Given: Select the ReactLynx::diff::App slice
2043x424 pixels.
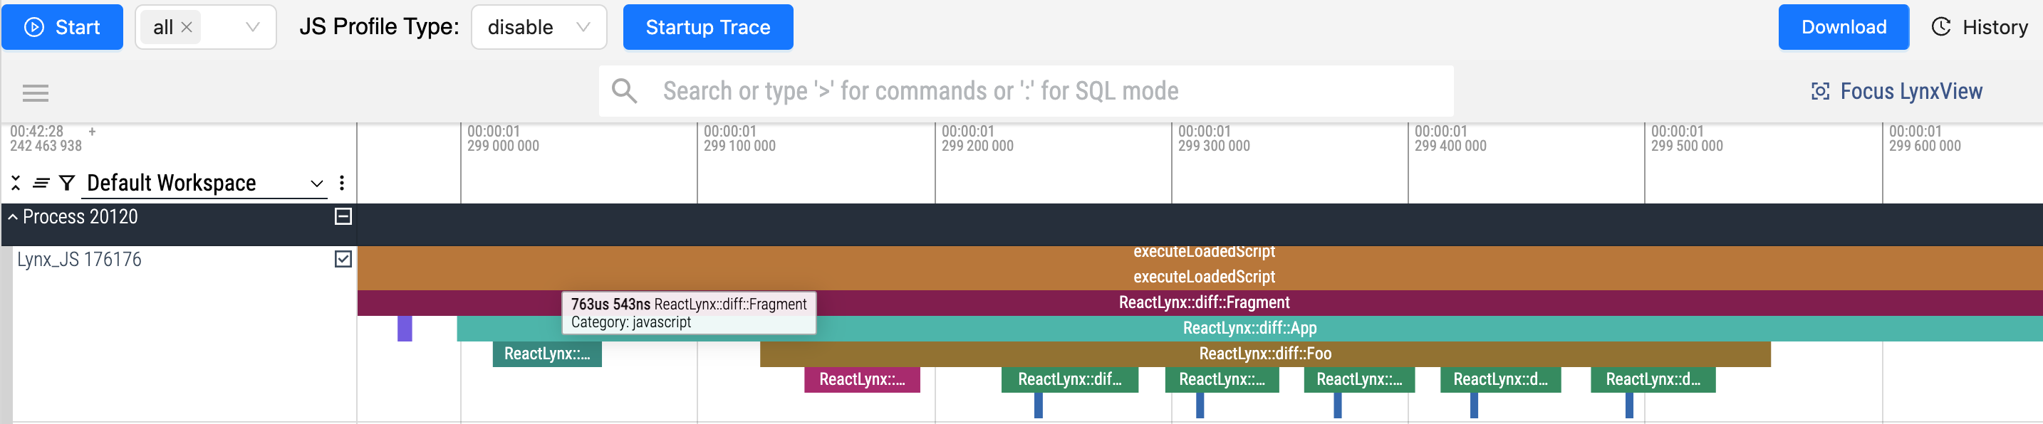Looking at the screenshot, I should (1249, 328).
